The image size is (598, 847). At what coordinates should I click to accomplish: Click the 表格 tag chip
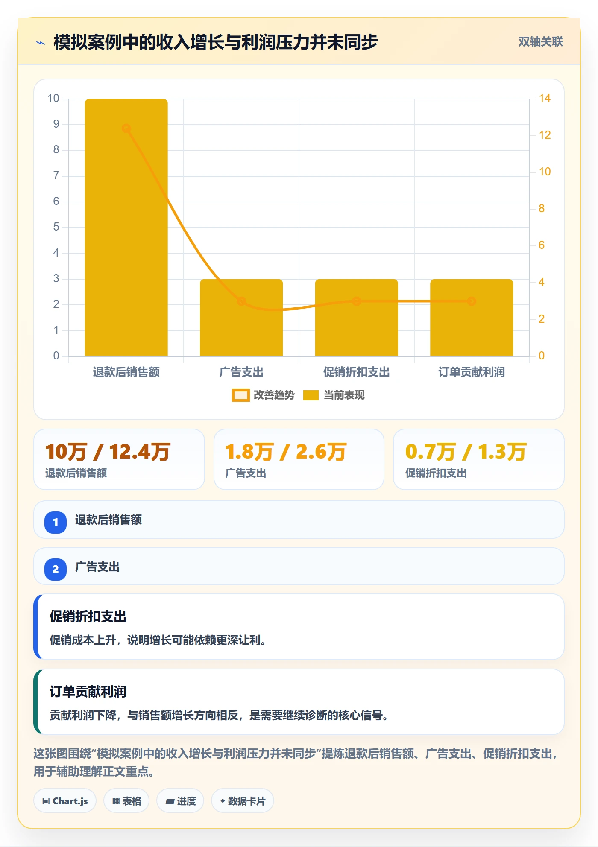click(x=126, y=801)
